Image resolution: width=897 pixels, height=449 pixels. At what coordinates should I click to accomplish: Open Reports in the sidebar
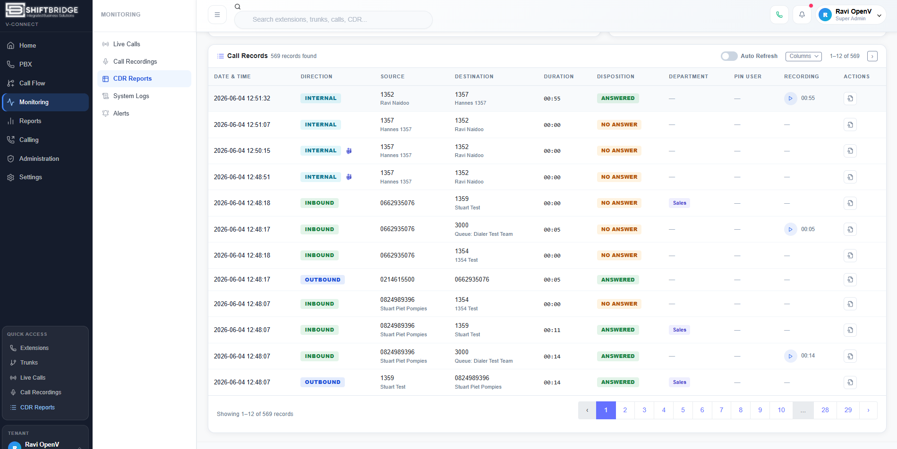[45, 121]
